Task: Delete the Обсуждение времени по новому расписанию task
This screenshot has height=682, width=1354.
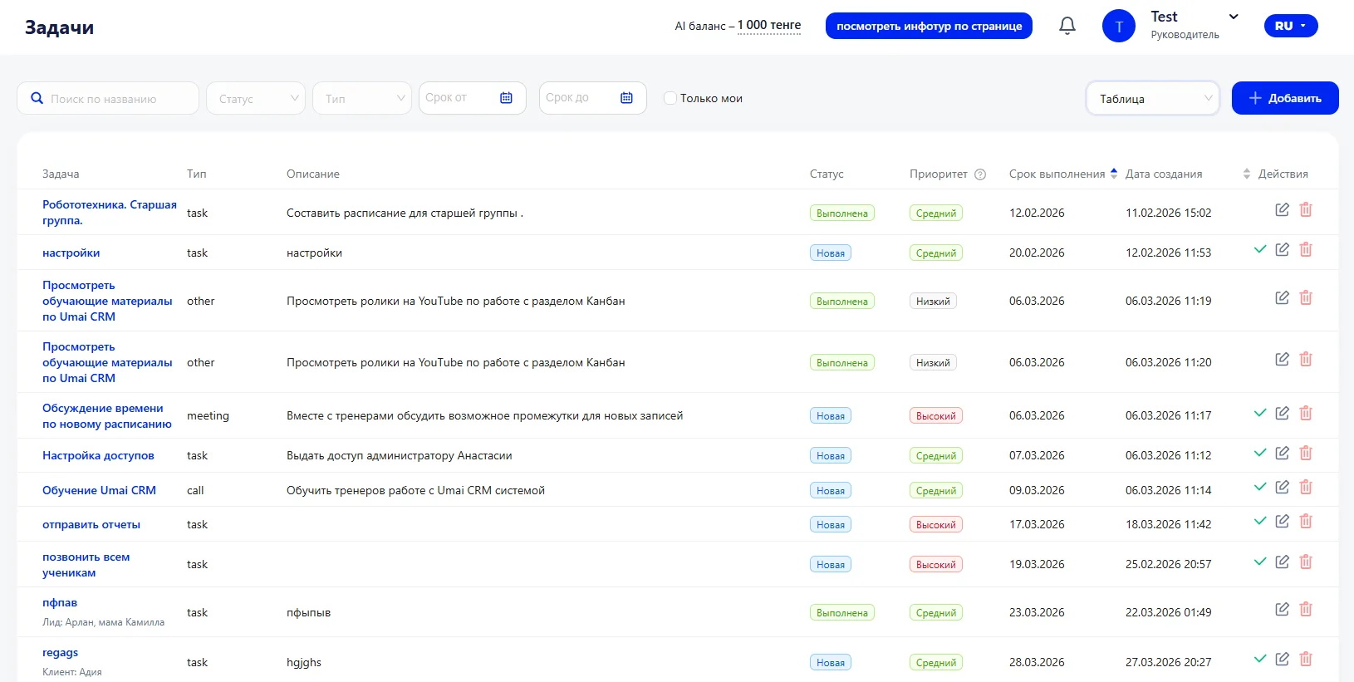Action: pos(1306,413)
